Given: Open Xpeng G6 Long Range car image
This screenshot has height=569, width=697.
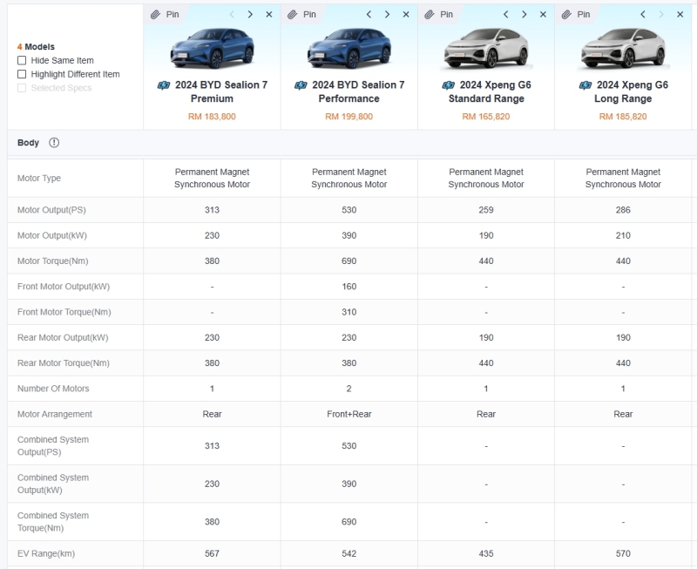Looking at the screenshot, I should pos(623,48).
